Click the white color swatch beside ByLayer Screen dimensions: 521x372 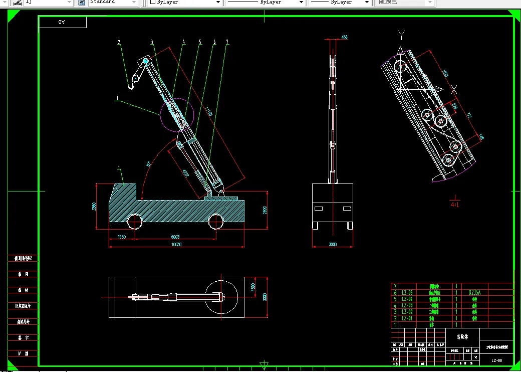pos(153,2)
